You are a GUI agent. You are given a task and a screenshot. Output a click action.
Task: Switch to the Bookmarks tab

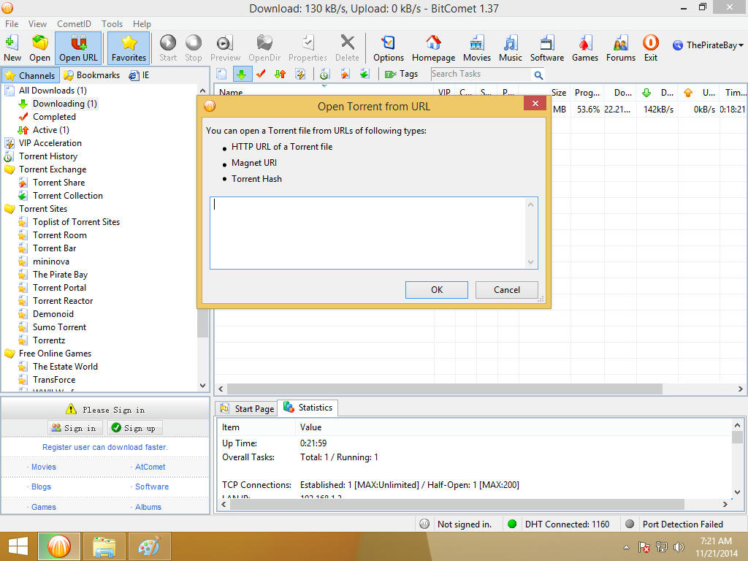tap(91, 75)
